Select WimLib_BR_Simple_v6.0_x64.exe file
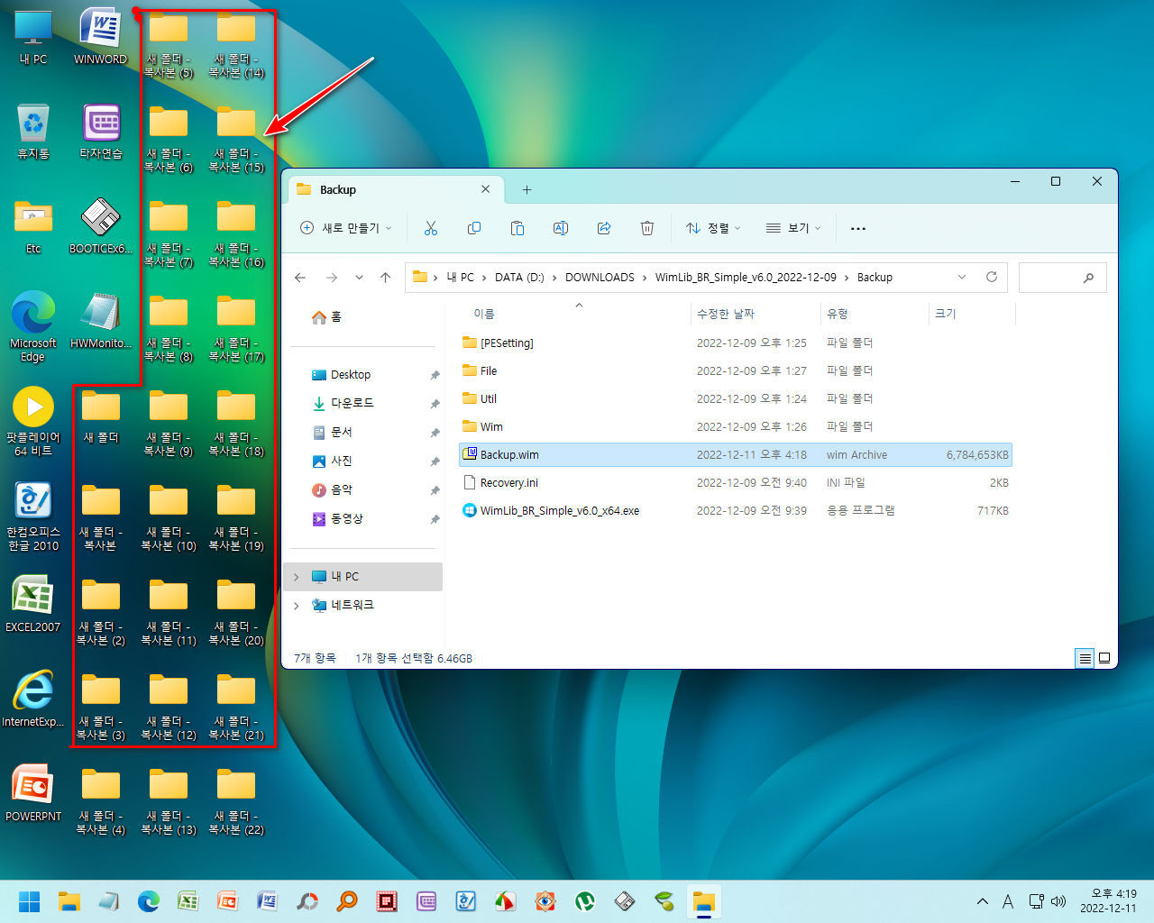This screenshot has width=1154, height=923. [x=736, y=511]
